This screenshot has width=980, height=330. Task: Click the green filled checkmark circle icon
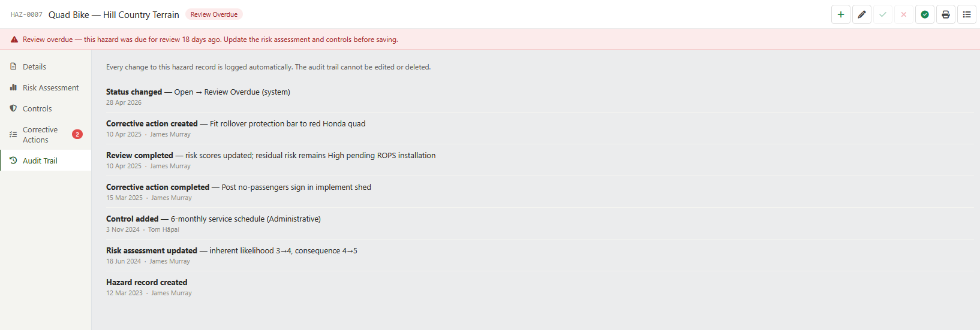click(x=925, y=14)
